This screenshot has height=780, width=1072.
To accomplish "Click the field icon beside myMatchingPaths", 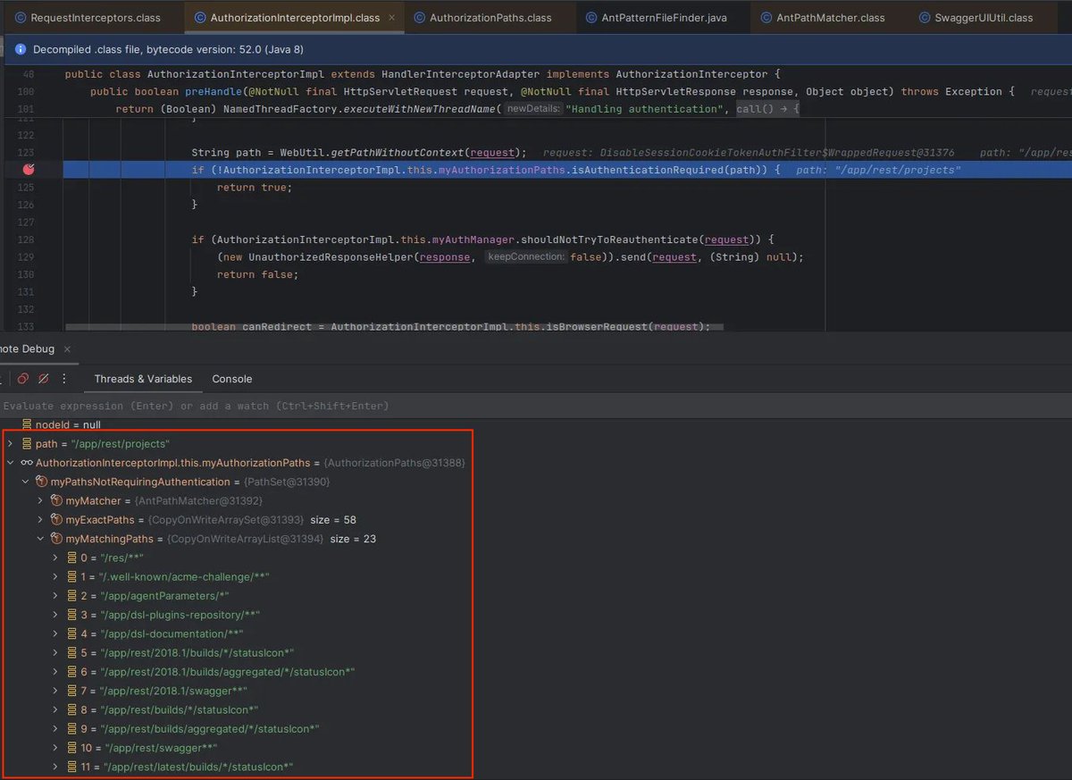I will (56, 539).
